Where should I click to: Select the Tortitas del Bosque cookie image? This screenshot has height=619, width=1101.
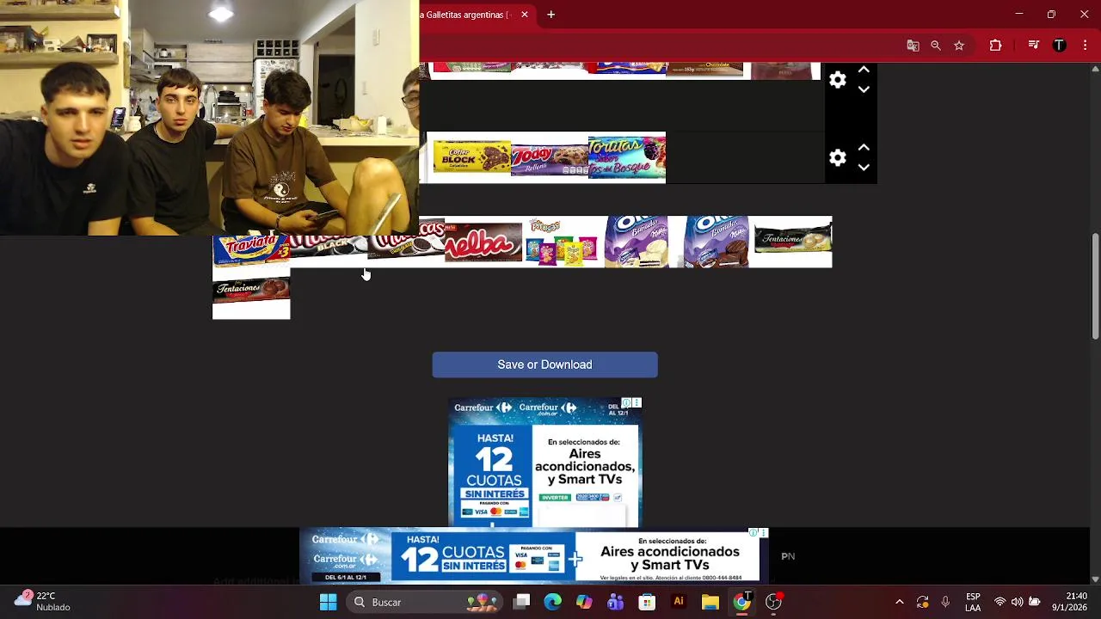627,157
